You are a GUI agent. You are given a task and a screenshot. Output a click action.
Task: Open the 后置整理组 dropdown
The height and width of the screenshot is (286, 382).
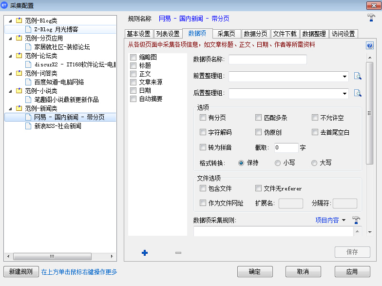click(x=344, y=94)
